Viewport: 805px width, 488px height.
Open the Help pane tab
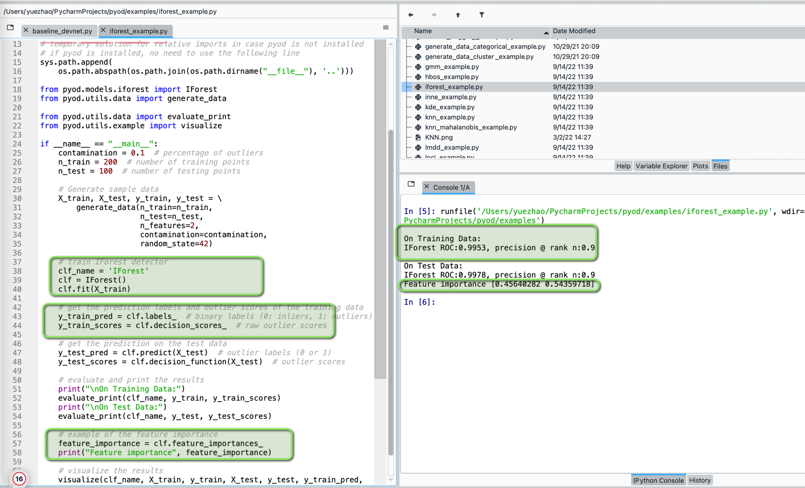click(x=623, y=166)
